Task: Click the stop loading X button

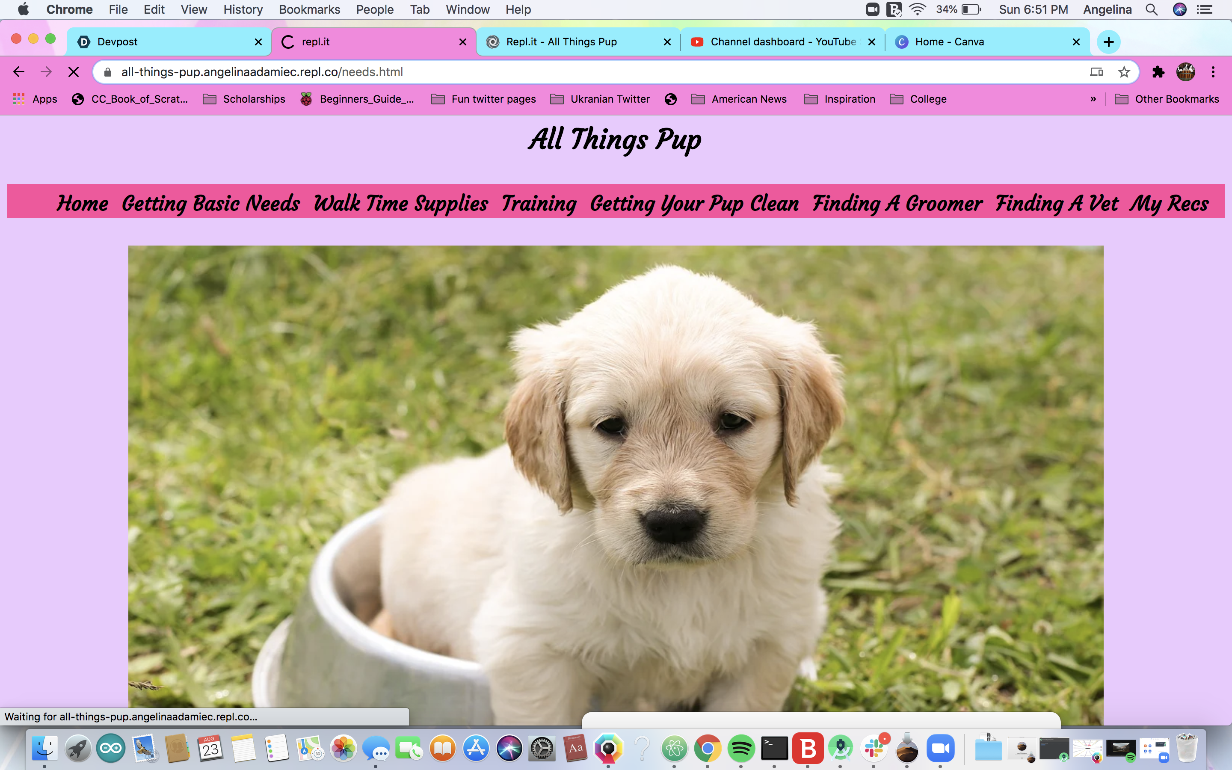Action: coord(73,72)
